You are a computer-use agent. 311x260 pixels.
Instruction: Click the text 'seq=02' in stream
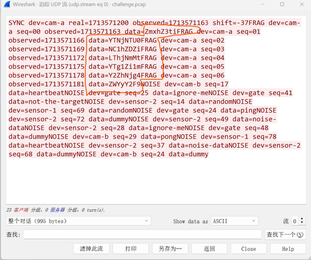tap(213, 41)
